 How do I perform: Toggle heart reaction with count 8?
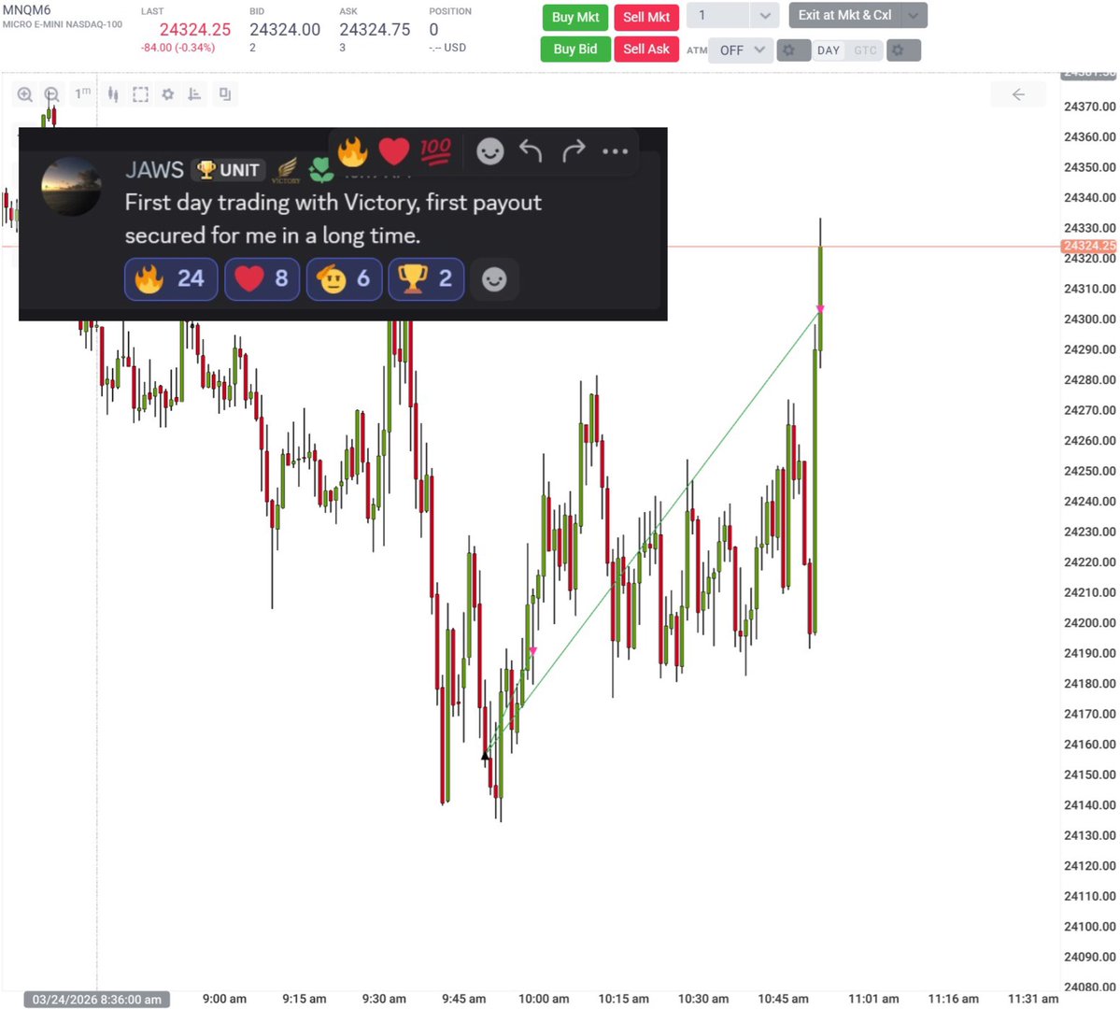[262, 278]
